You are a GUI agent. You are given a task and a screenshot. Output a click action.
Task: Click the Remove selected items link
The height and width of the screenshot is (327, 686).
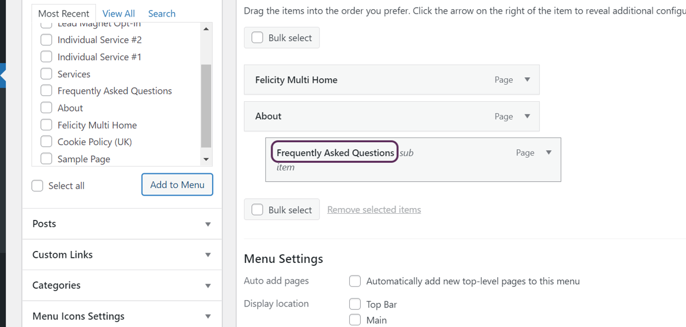click(x=374, y=210)
